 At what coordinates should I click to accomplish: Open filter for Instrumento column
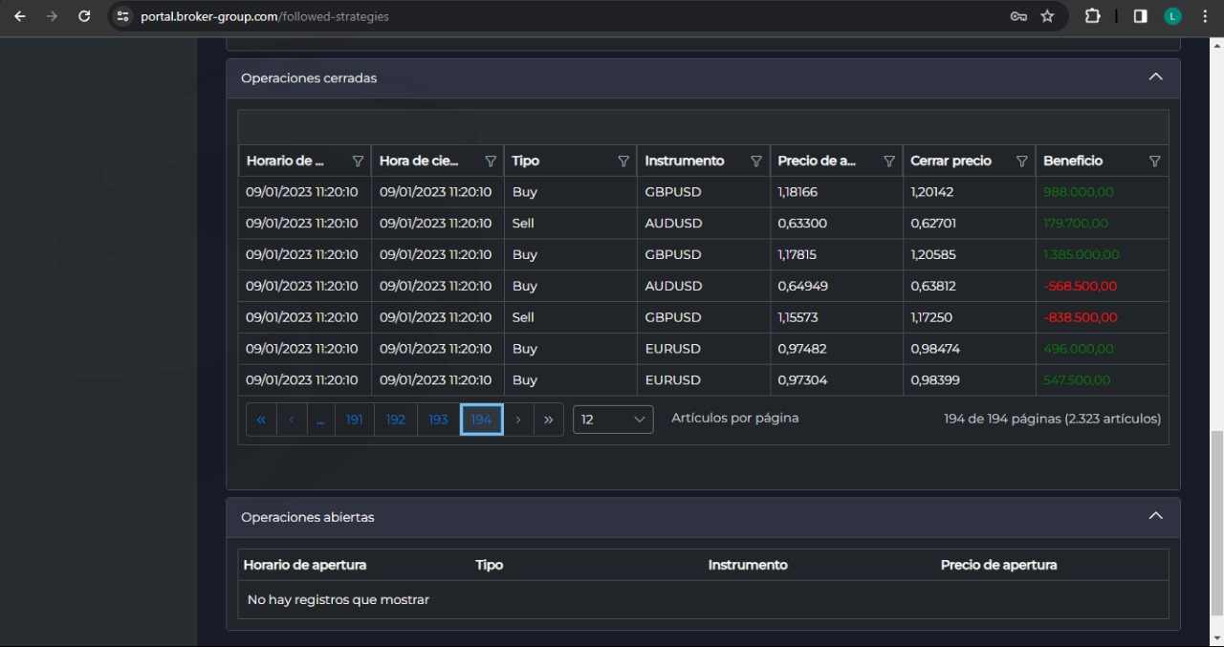click(756, 162)
